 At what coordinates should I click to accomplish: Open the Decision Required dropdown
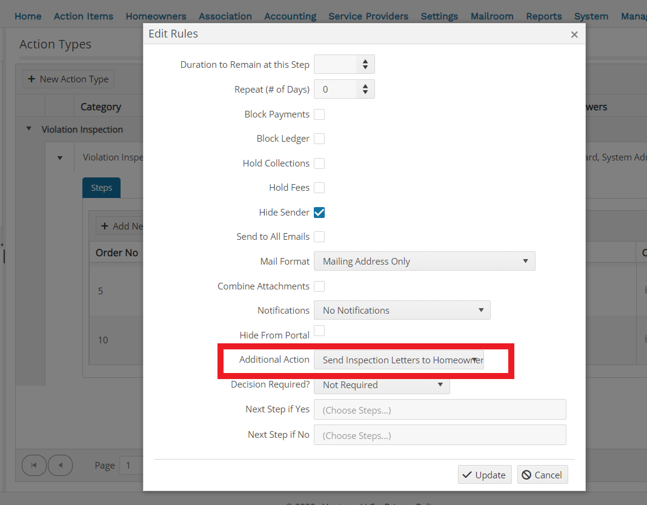(x=440, y=385)
